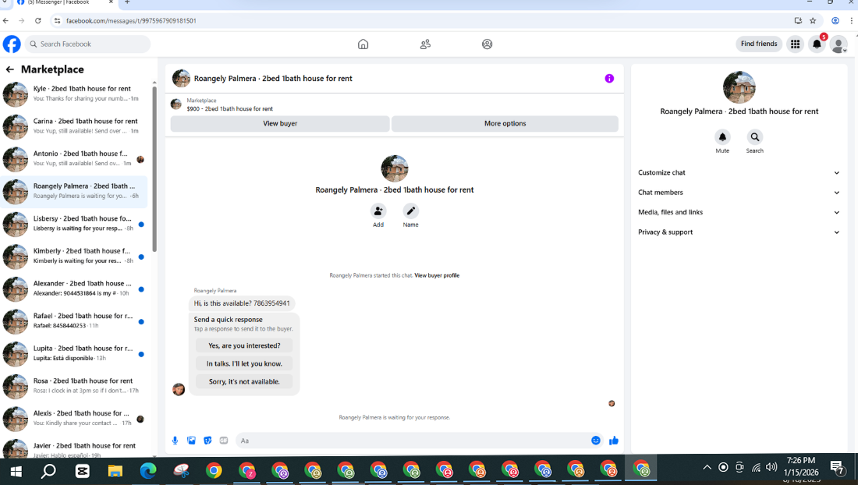This screenshot has width=858, height=485.
Task: Open Alexis conversation
Action: [x=74, y=418]
